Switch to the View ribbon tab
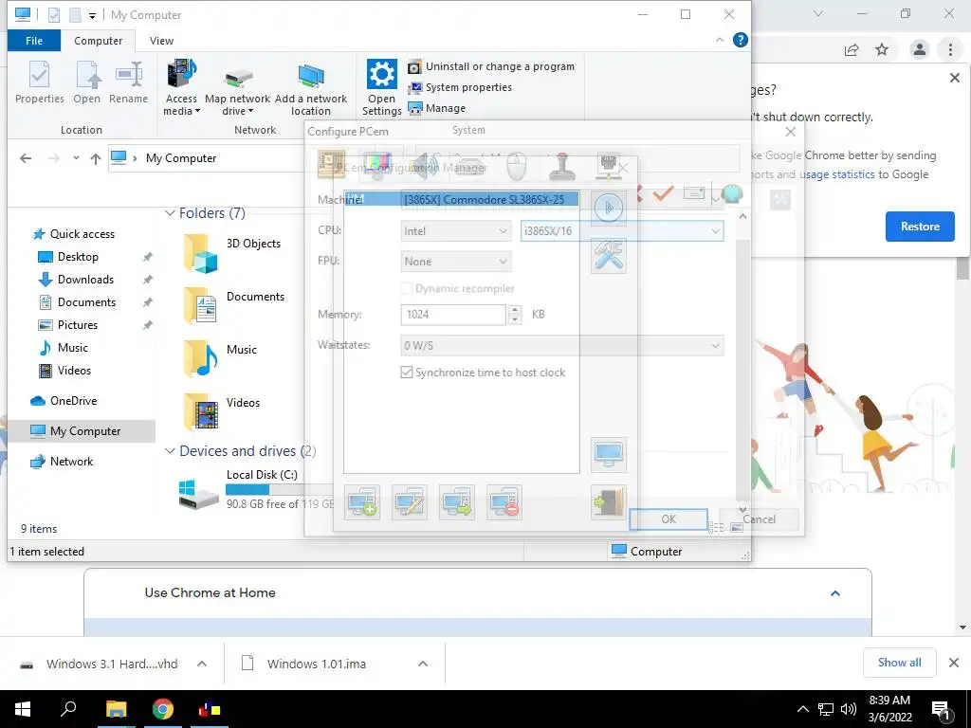This screenshot has width=971, height=728. 161,41
